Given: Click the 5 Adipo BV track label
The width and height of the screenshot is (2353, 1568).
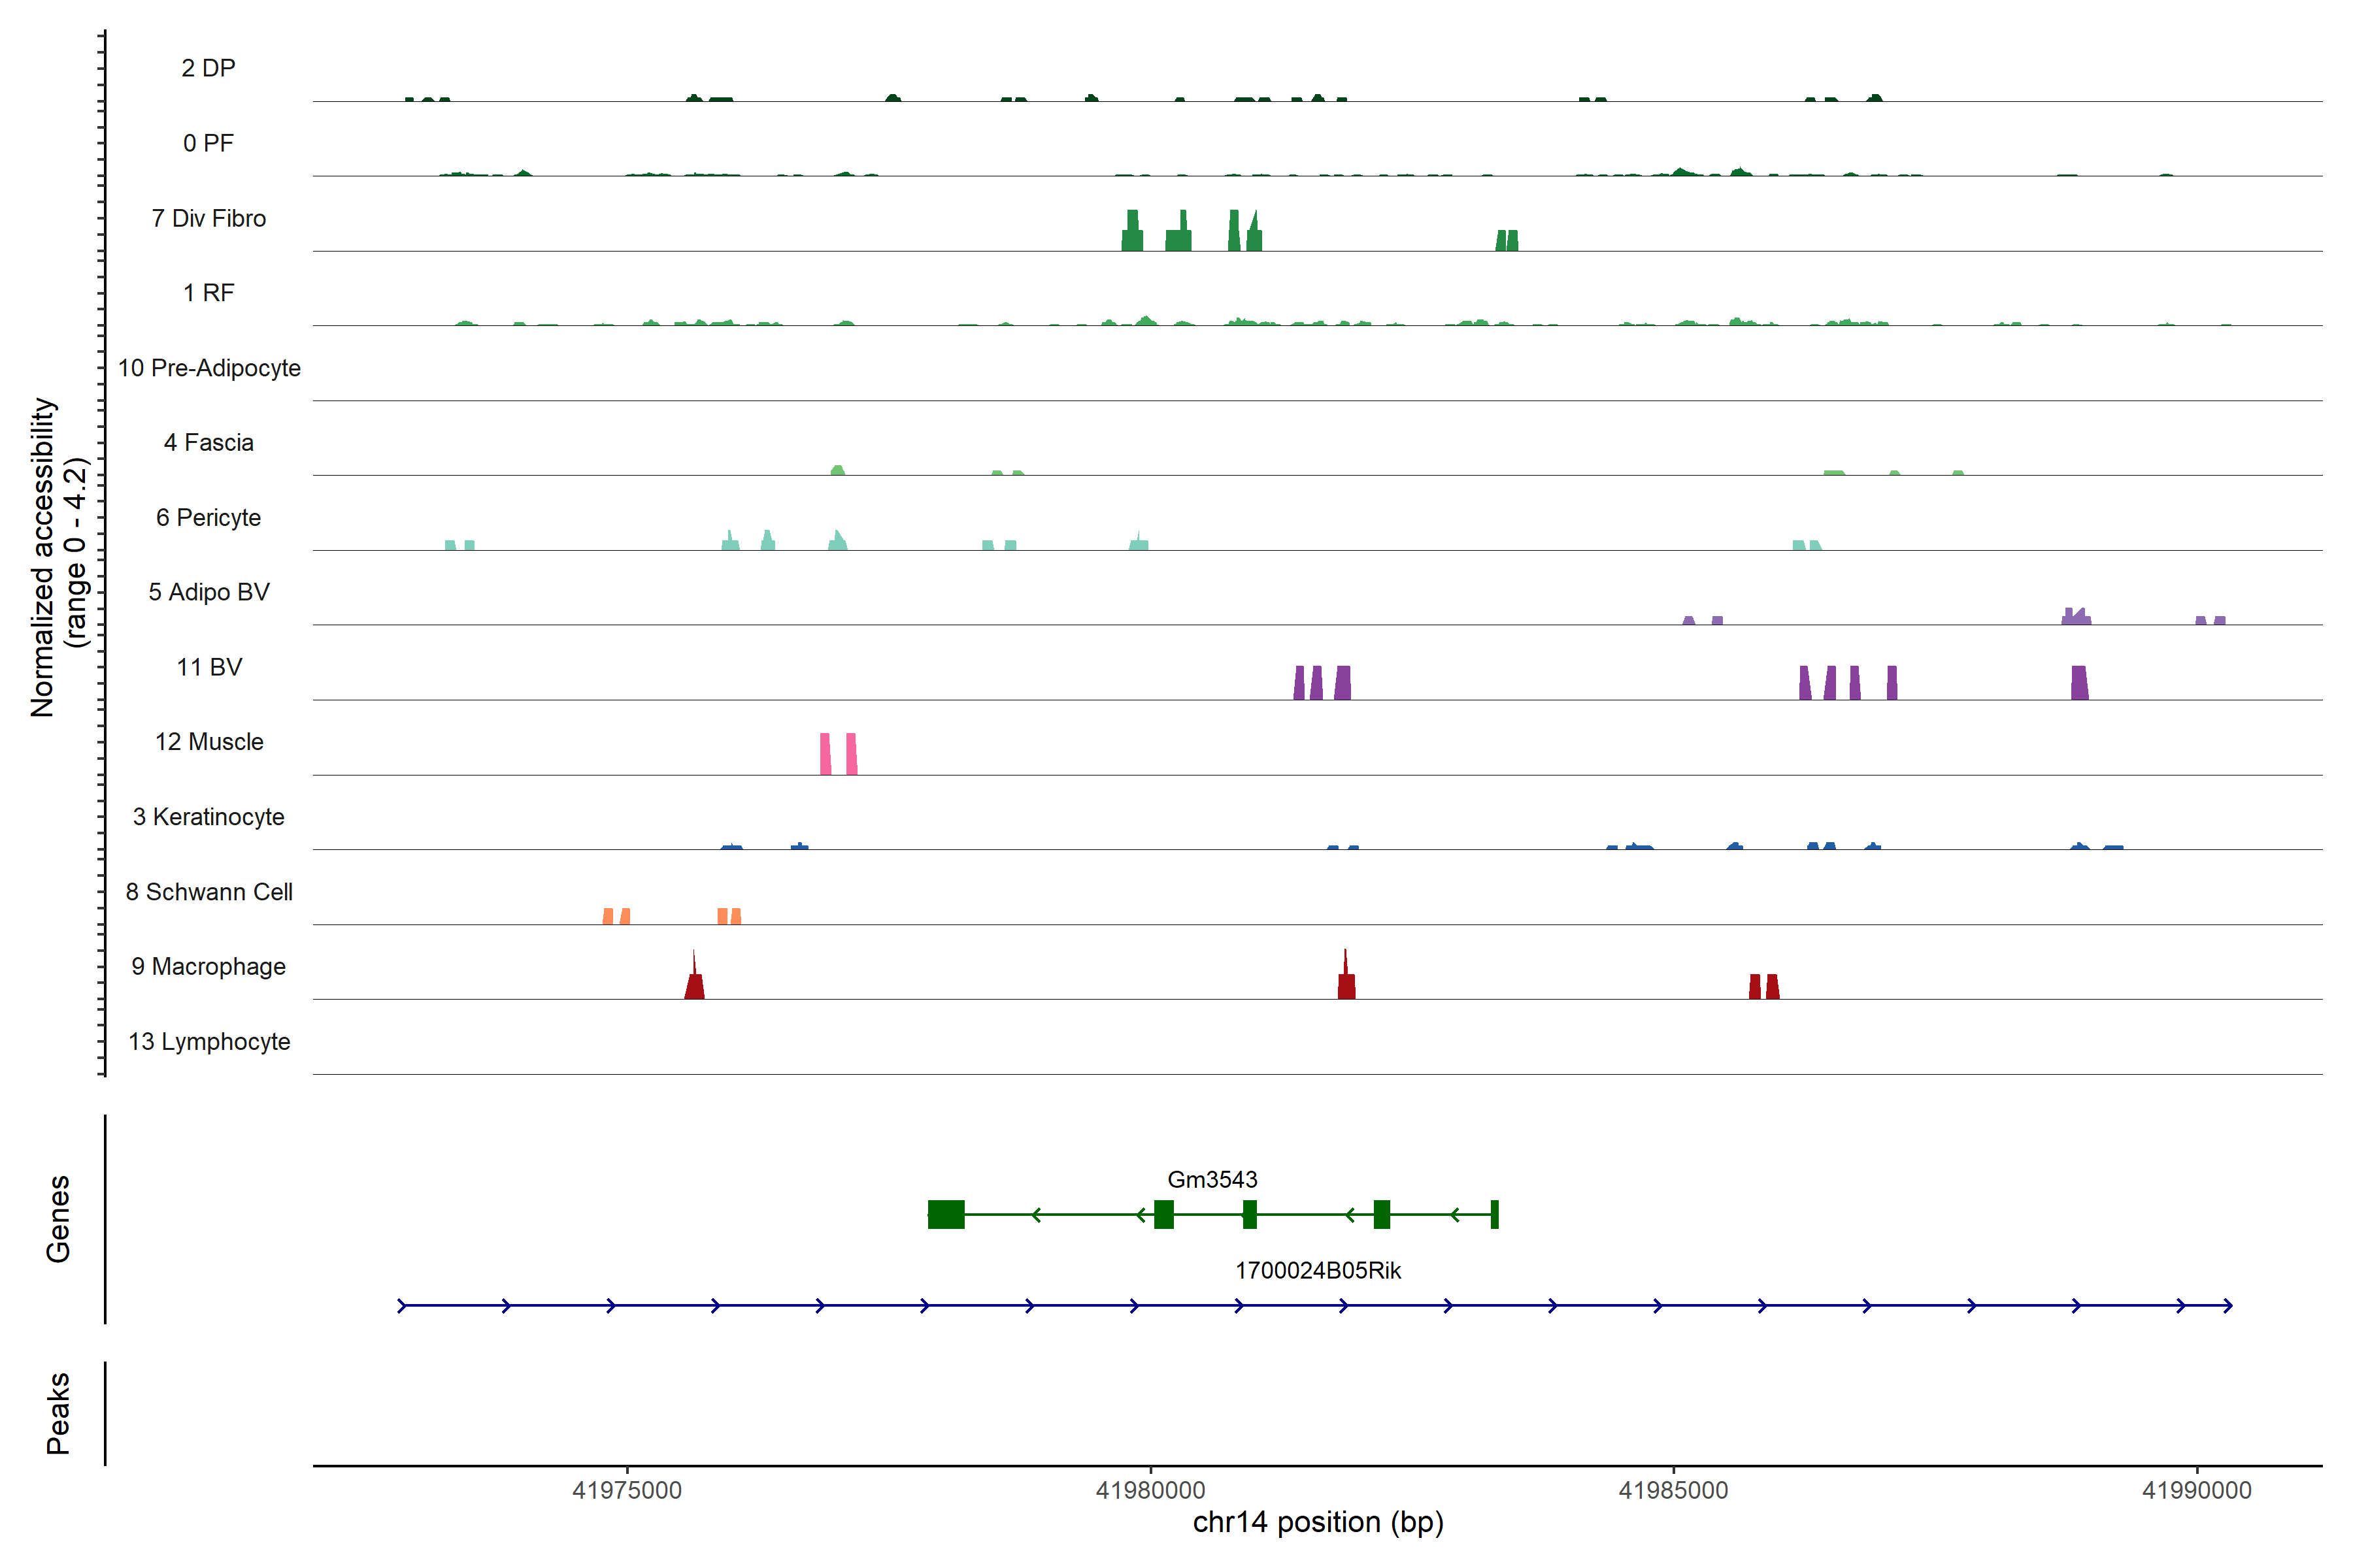Looking at the screenshot, I should pos(208,592).
